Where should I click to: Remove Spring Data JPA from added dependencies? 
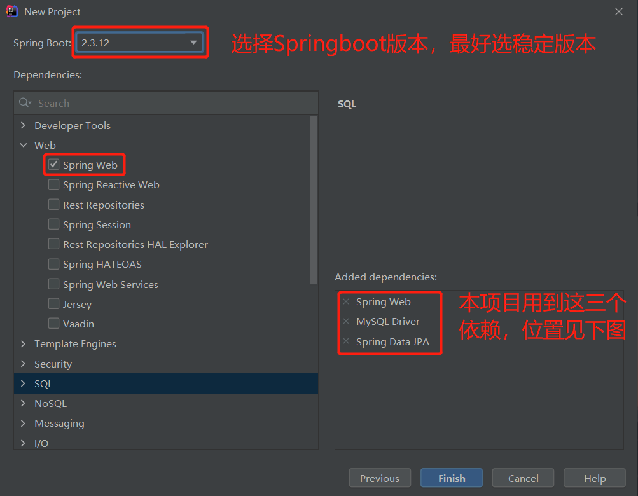346,341
